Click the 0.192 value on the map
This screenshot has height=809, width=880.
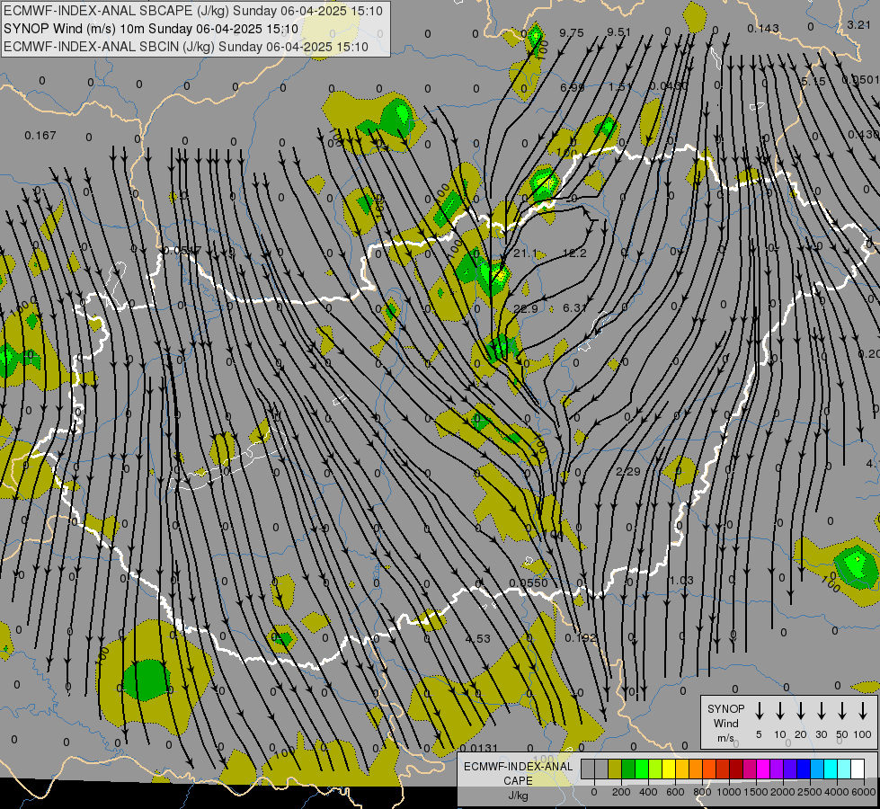click(x=581, y=638)
